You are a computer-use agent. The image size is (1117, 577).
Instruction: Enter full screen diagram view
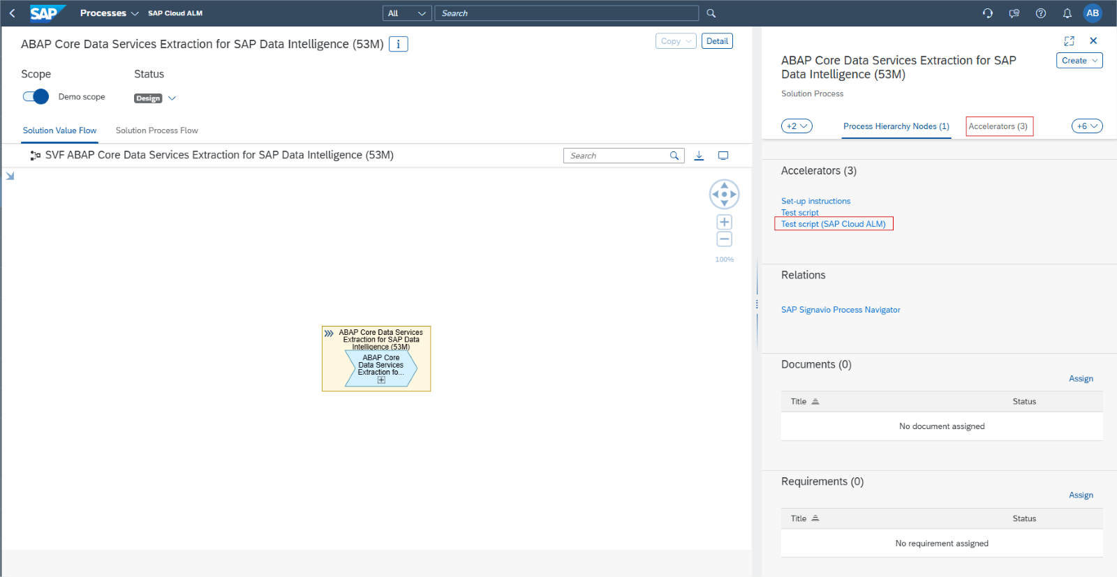point(723,156)
